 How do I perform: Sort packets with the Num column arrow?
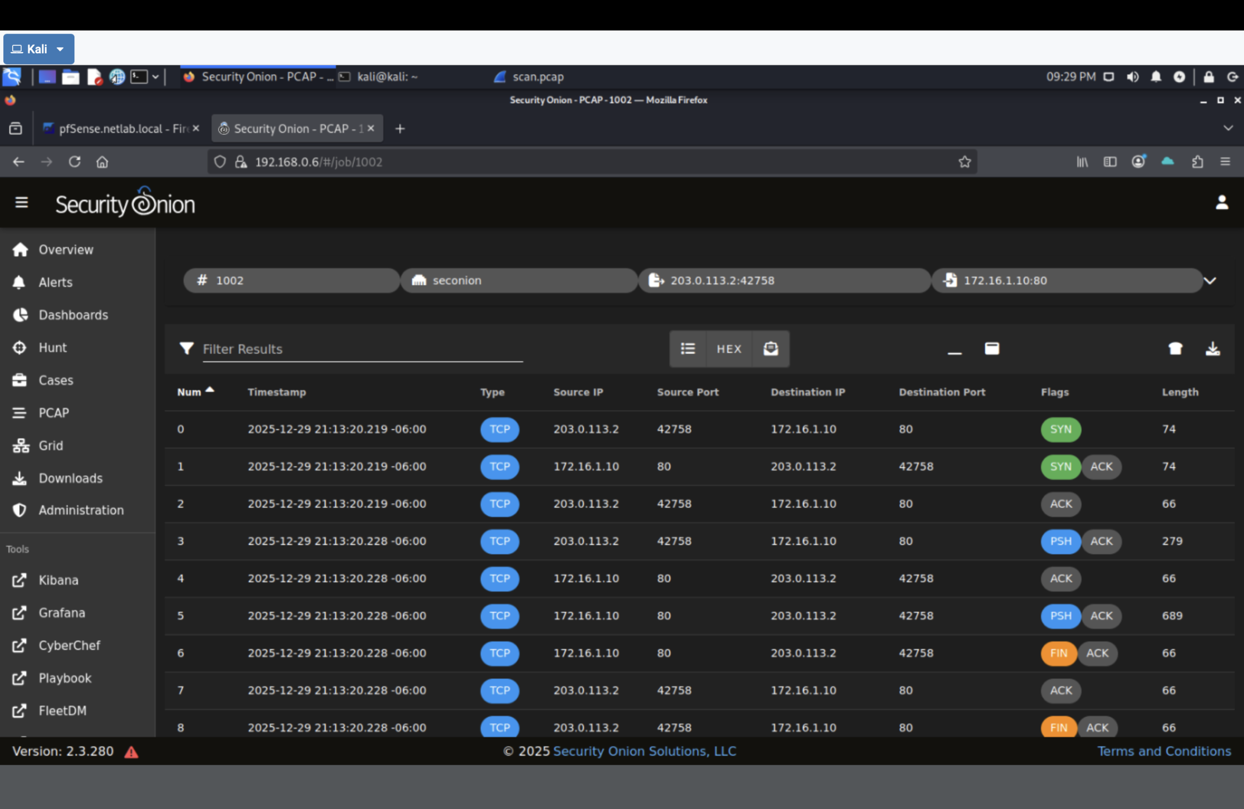(210, 389)
